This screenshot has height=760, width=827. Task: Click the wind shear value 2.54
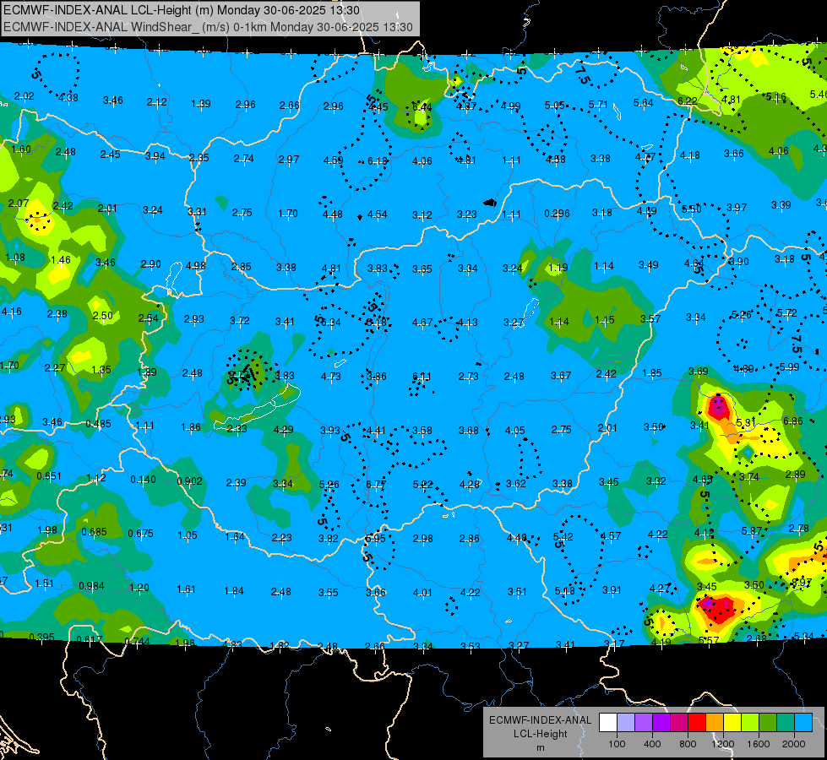click(x=148, y=318)
